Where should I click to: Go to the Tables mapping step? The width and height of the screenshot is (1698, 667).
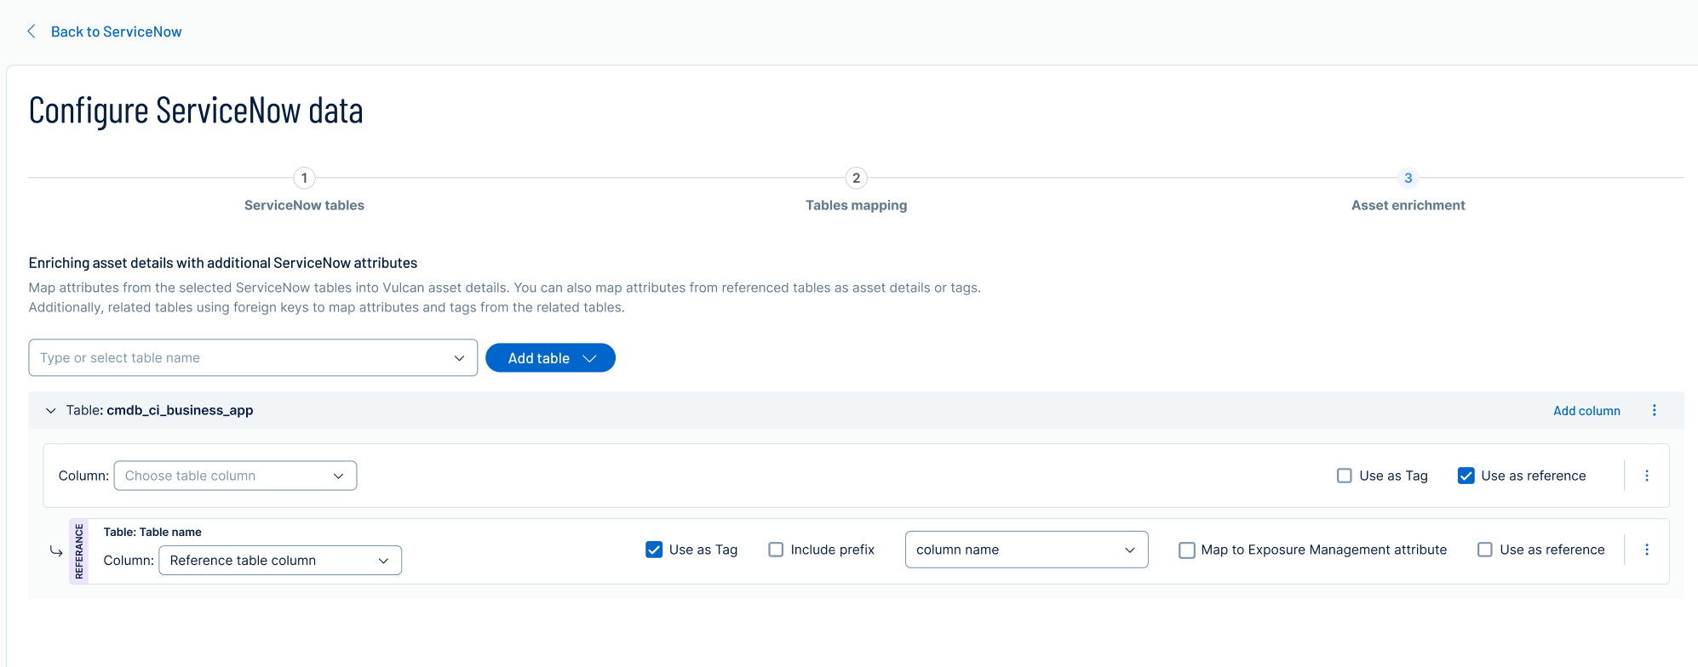[x=856, y=205]
